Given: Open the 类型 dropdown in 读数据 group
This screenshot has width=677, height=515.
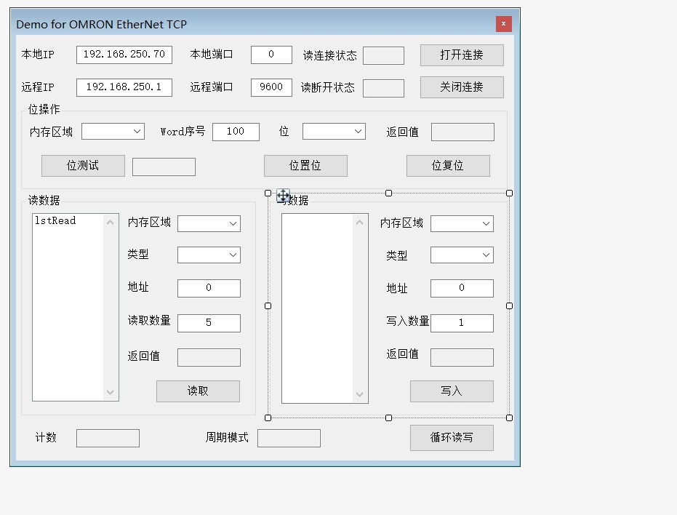Looking at the screenshot, I should (x=209, y=255).
